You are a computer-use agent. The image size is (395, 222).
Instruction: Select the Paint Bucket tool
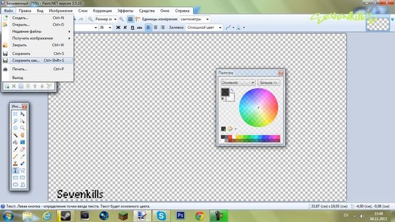(x=15, y=142)
